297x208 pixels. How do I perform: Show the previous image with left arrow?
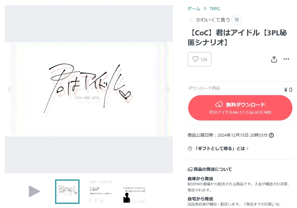click(x=9, y=89)
